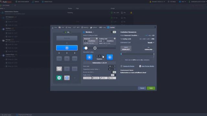Image resolution: width=207 pixels, height=116 pixels.
Task: Switch to the Java tab
Action: click(x=54, y=27)
